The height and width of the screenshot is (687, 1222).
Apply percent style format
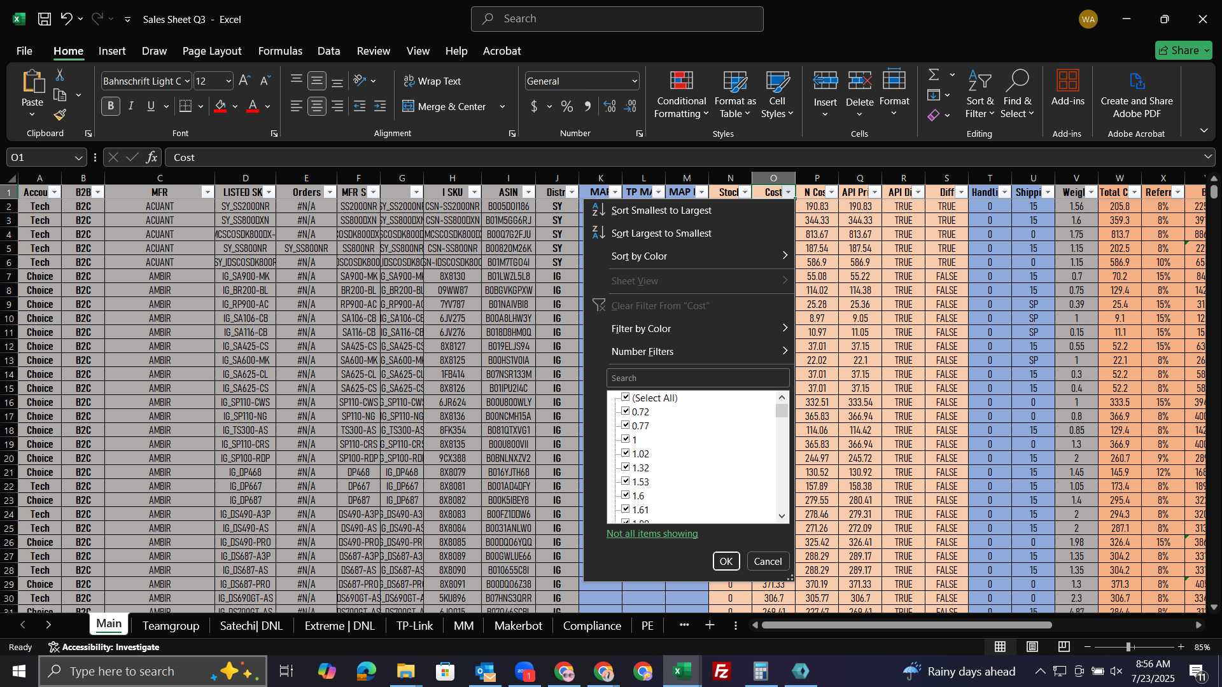pyautogui.click(x=566, y=106)
